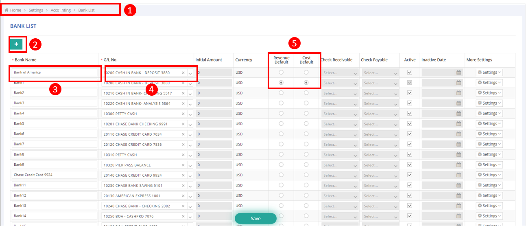Navigate to Accounting breadcrumb item
The image size is (526, 226).
(61, 10)
